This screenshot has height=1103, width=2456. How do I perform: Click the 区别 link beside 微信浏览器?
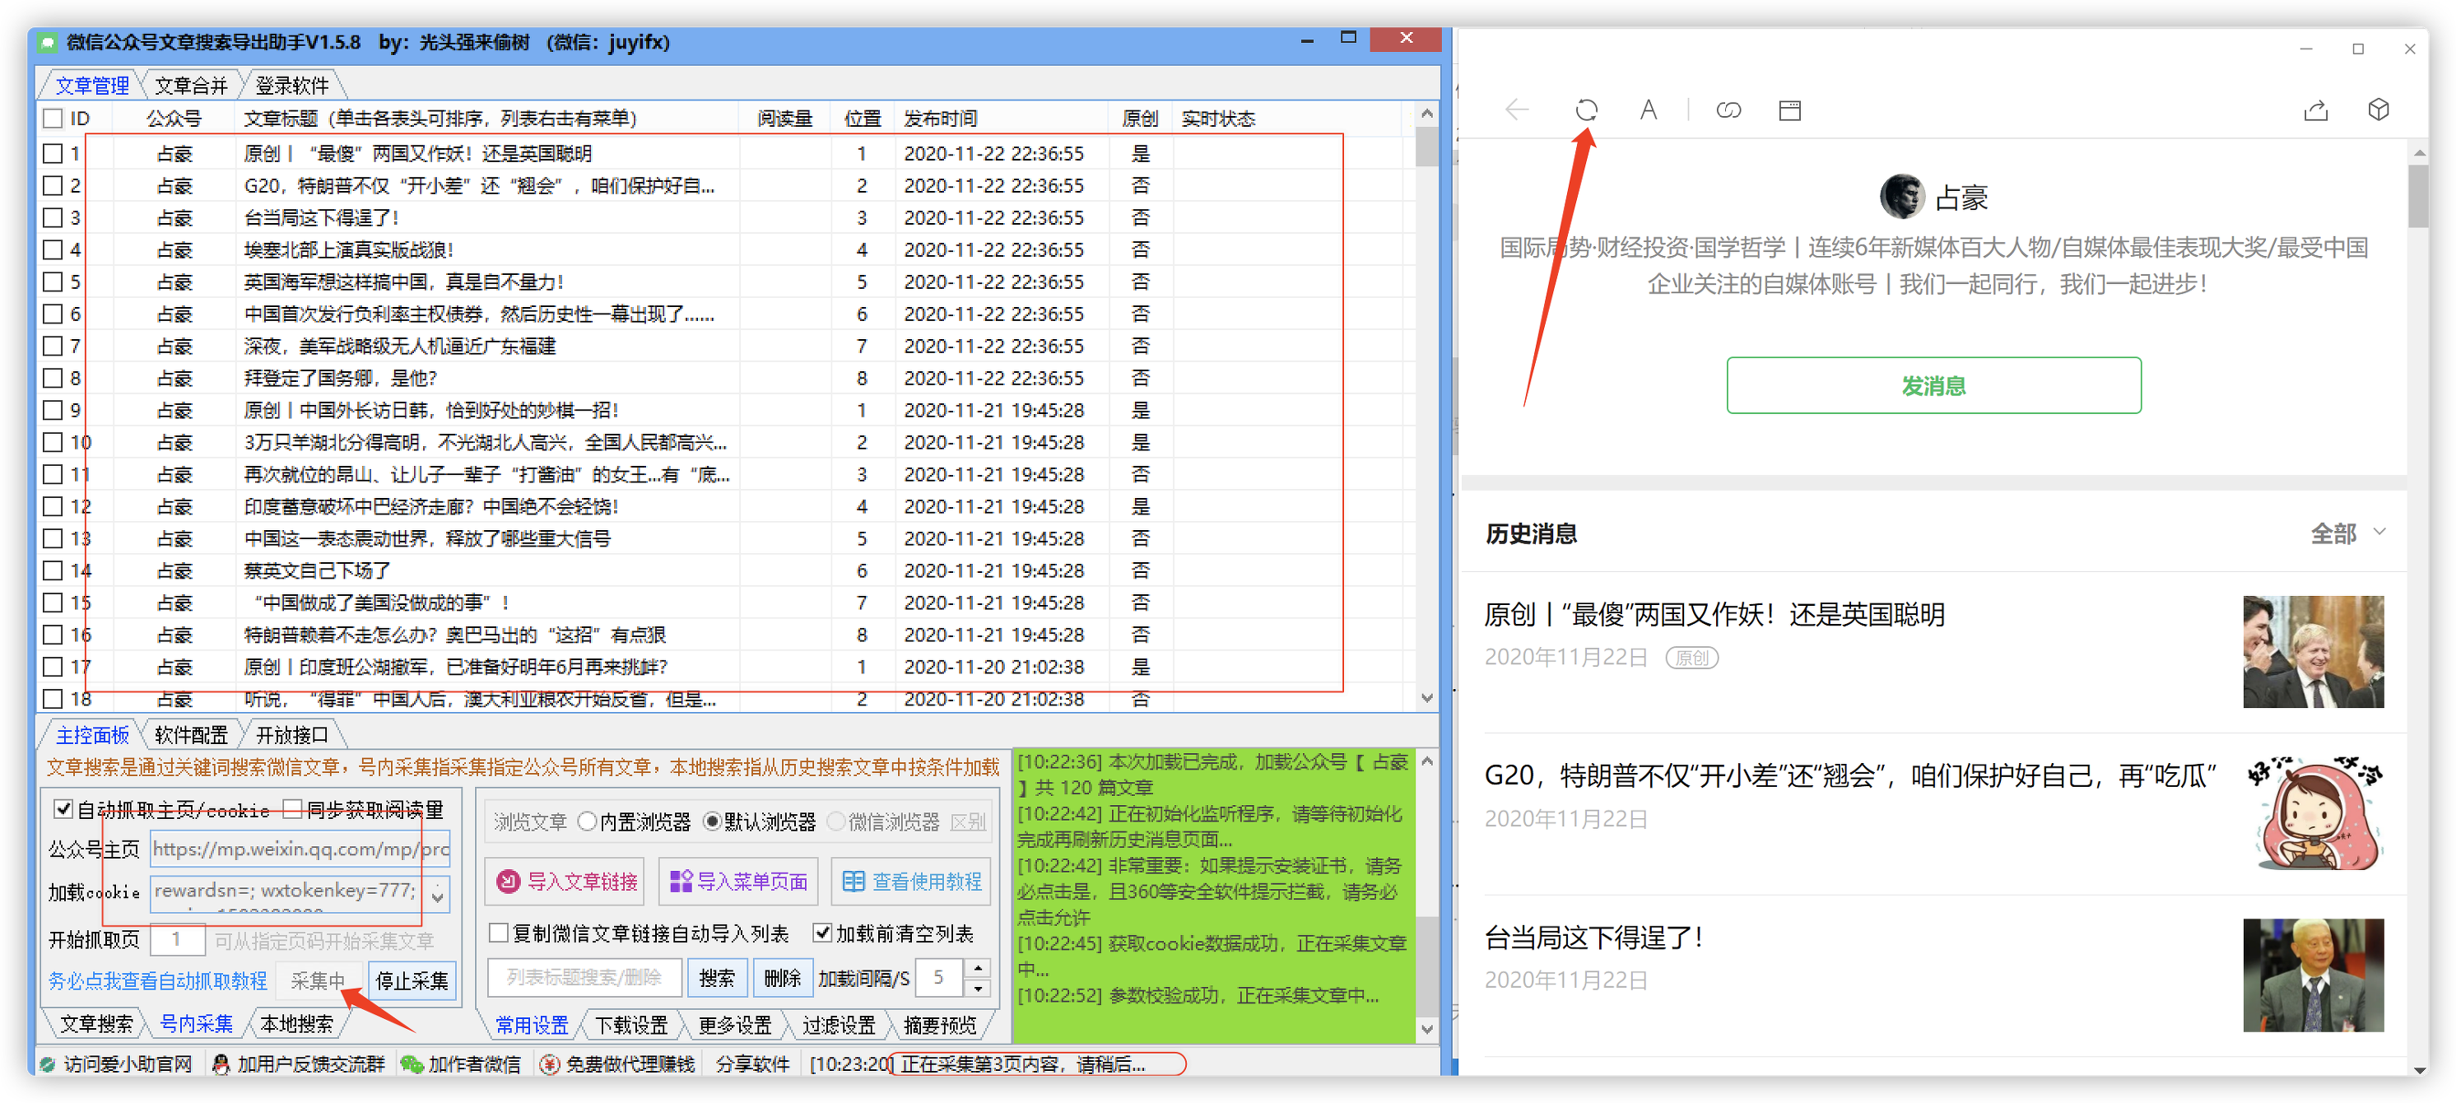968,821
